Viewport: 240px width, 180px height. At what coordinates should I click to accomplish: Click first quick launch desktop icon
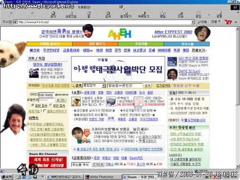click(x=19, y=177)
